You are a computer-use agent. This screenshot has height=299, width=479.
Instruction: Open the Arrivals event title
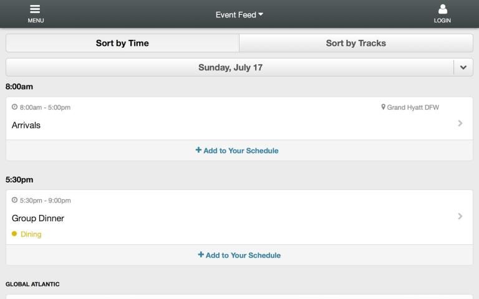pos(26,125)
